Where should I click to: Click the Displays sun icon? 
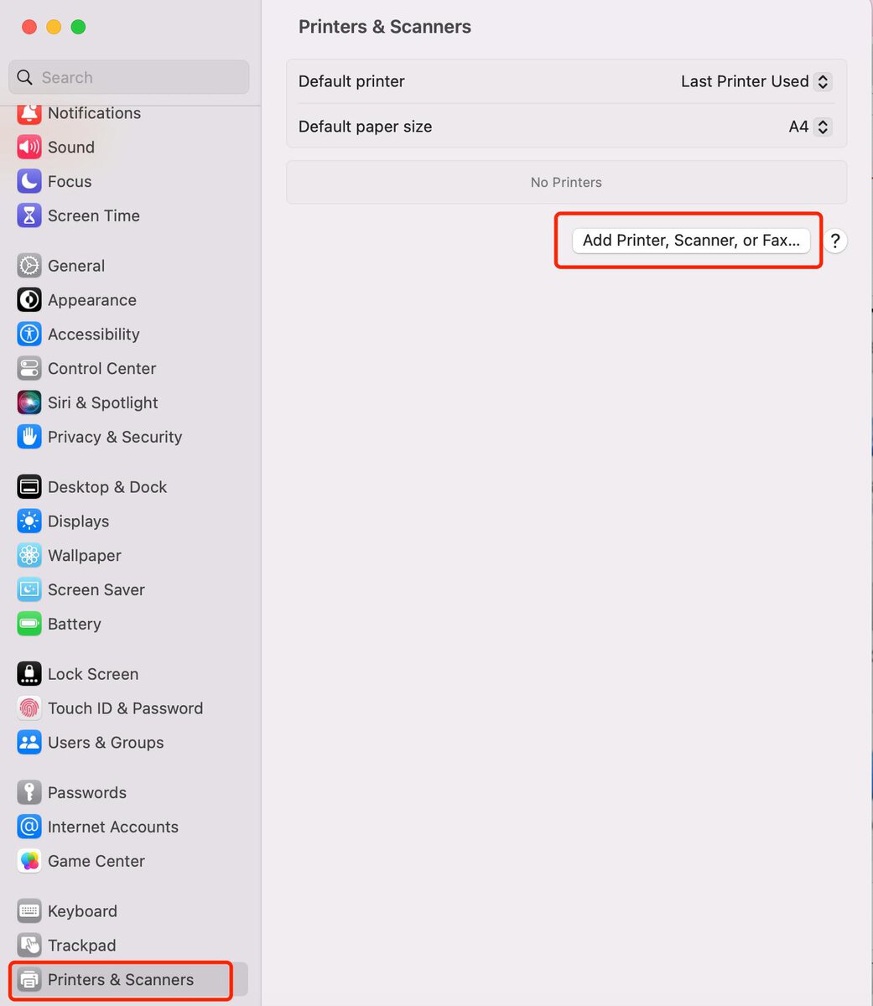click(29, 521)
